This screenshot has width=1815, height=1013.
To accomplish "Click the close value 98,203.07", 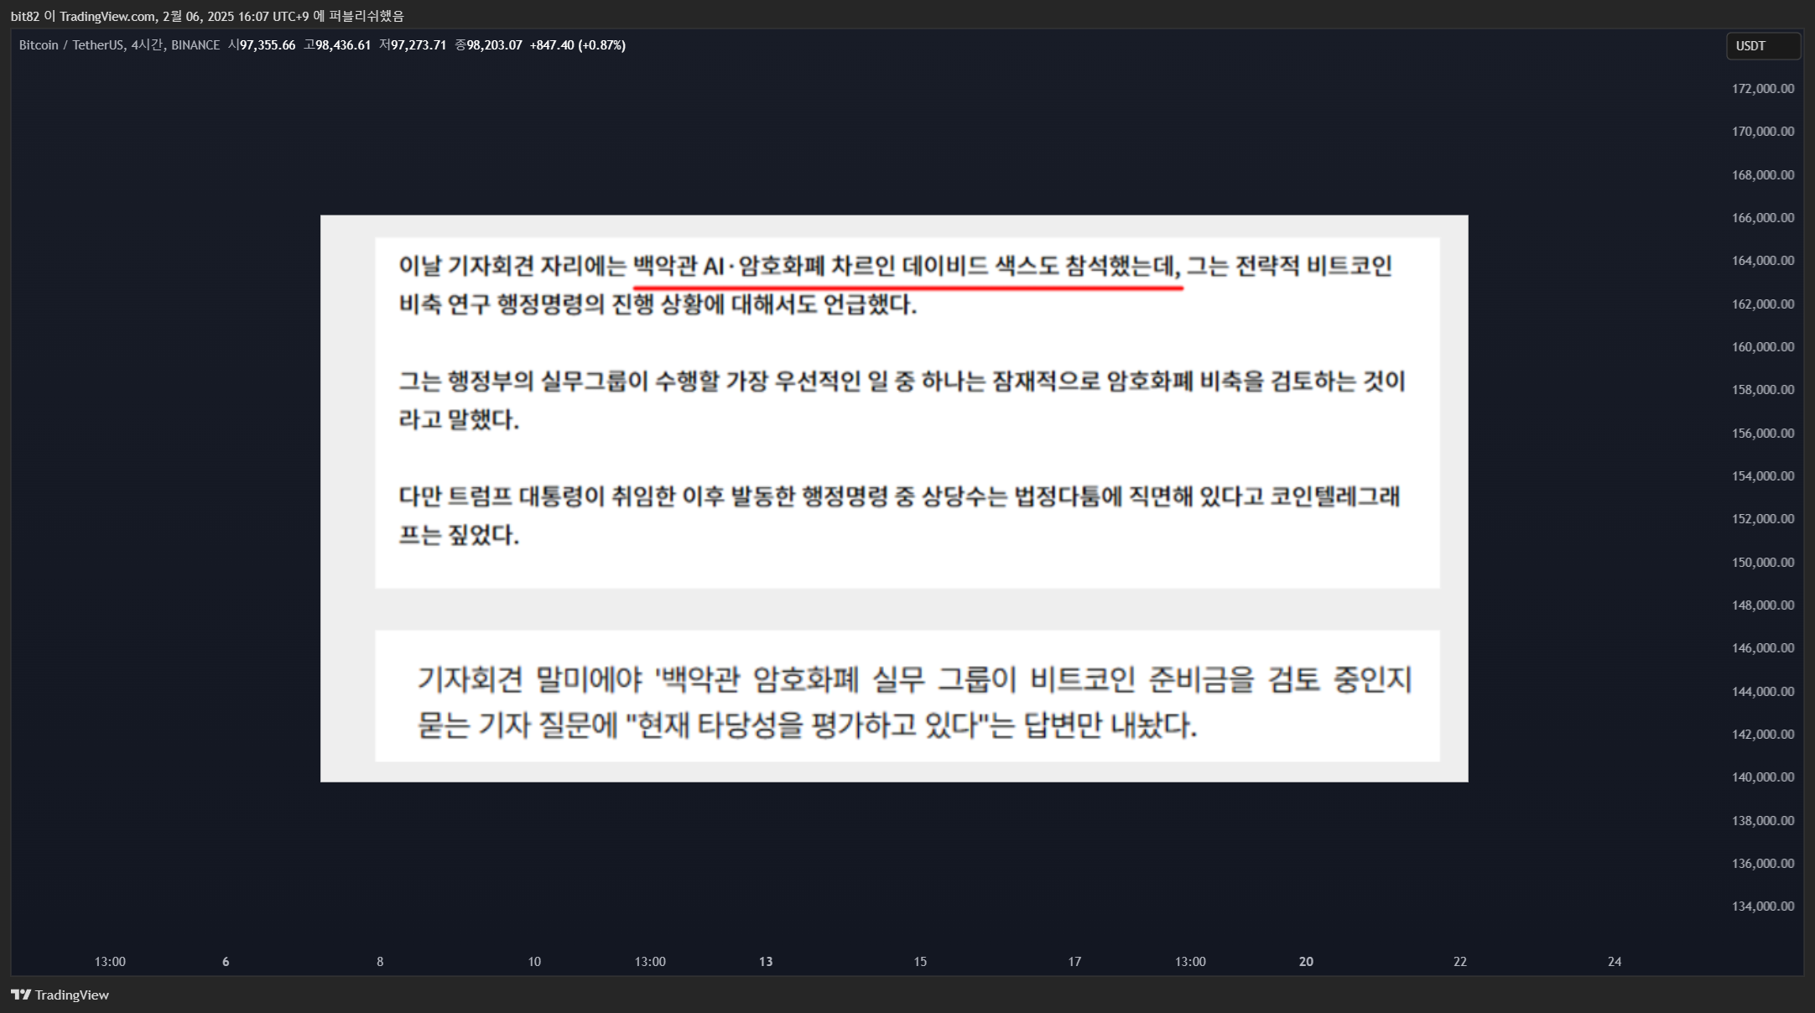I will click(494, 45).
